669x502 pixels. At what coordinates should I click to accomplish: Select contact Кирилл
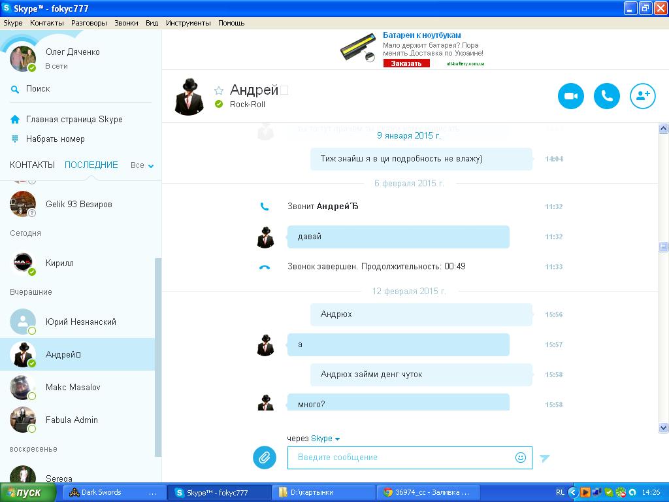(x=78, y=263)
